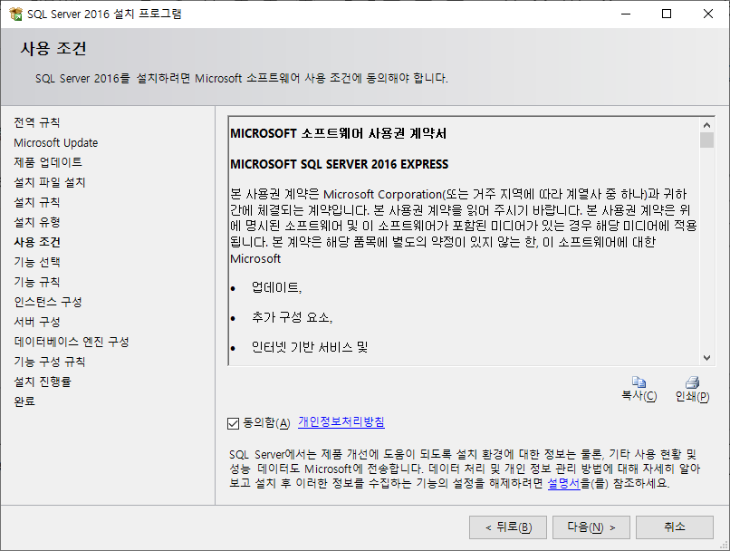Image resolution: width=730 pixels, height=551 pixels.
Task: Select the 제품 업데이트 step
Action: pos(48,162)
